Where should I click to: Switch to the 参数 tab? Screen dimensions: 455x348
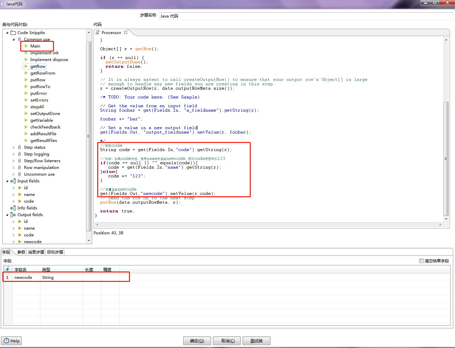[21, 252]
